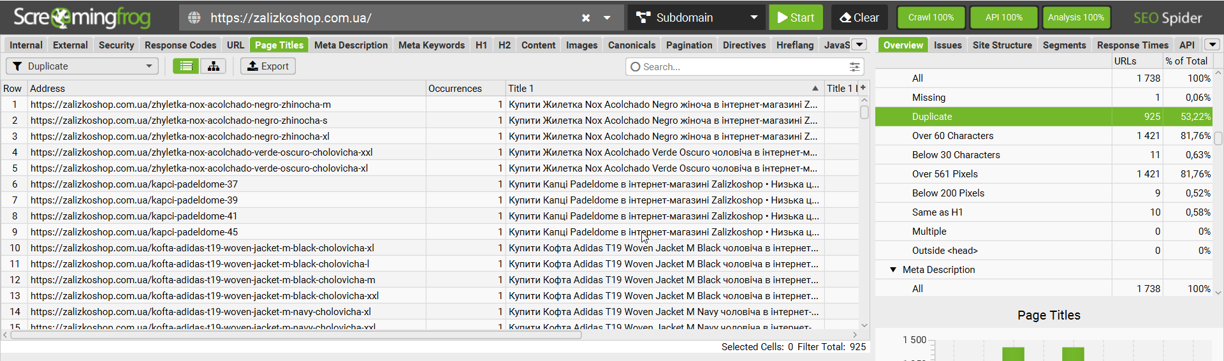Open the Canonicals tab
This screenshot has width=1224, height=361.
[632, 45]
